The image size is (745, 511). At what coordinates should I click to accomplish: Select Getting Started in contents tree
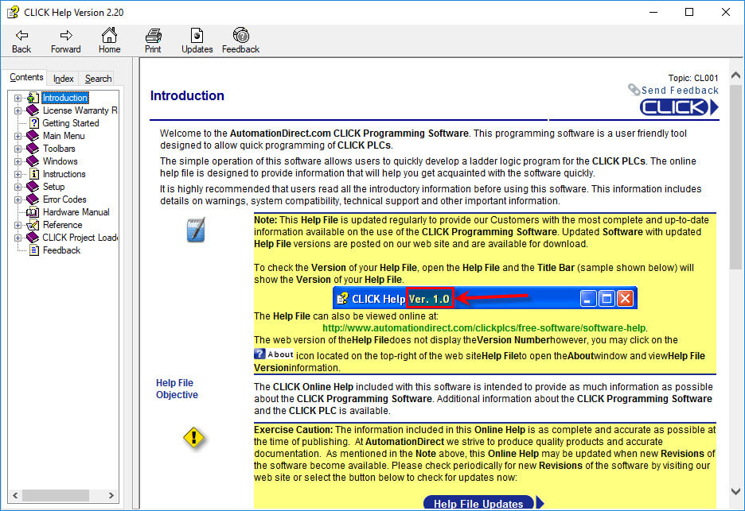tap(71, 123)
